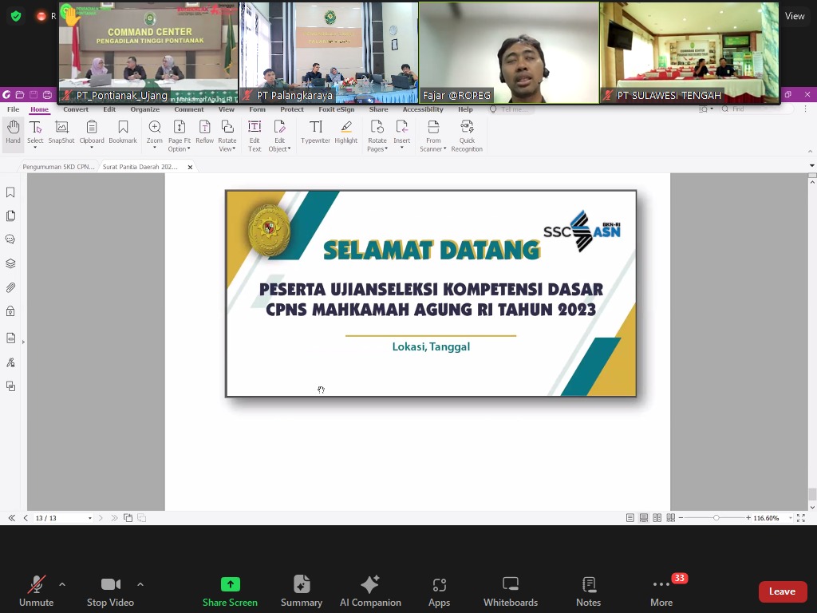Open the Protect ribbon tab
Screen dimensions: 817x613
(x=292, y=109)
